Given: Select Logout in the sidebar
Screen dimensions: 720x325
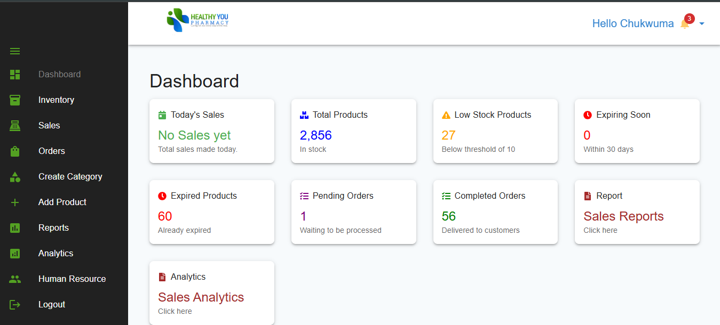Looking at the screenshot, I should tap(52, 305).
